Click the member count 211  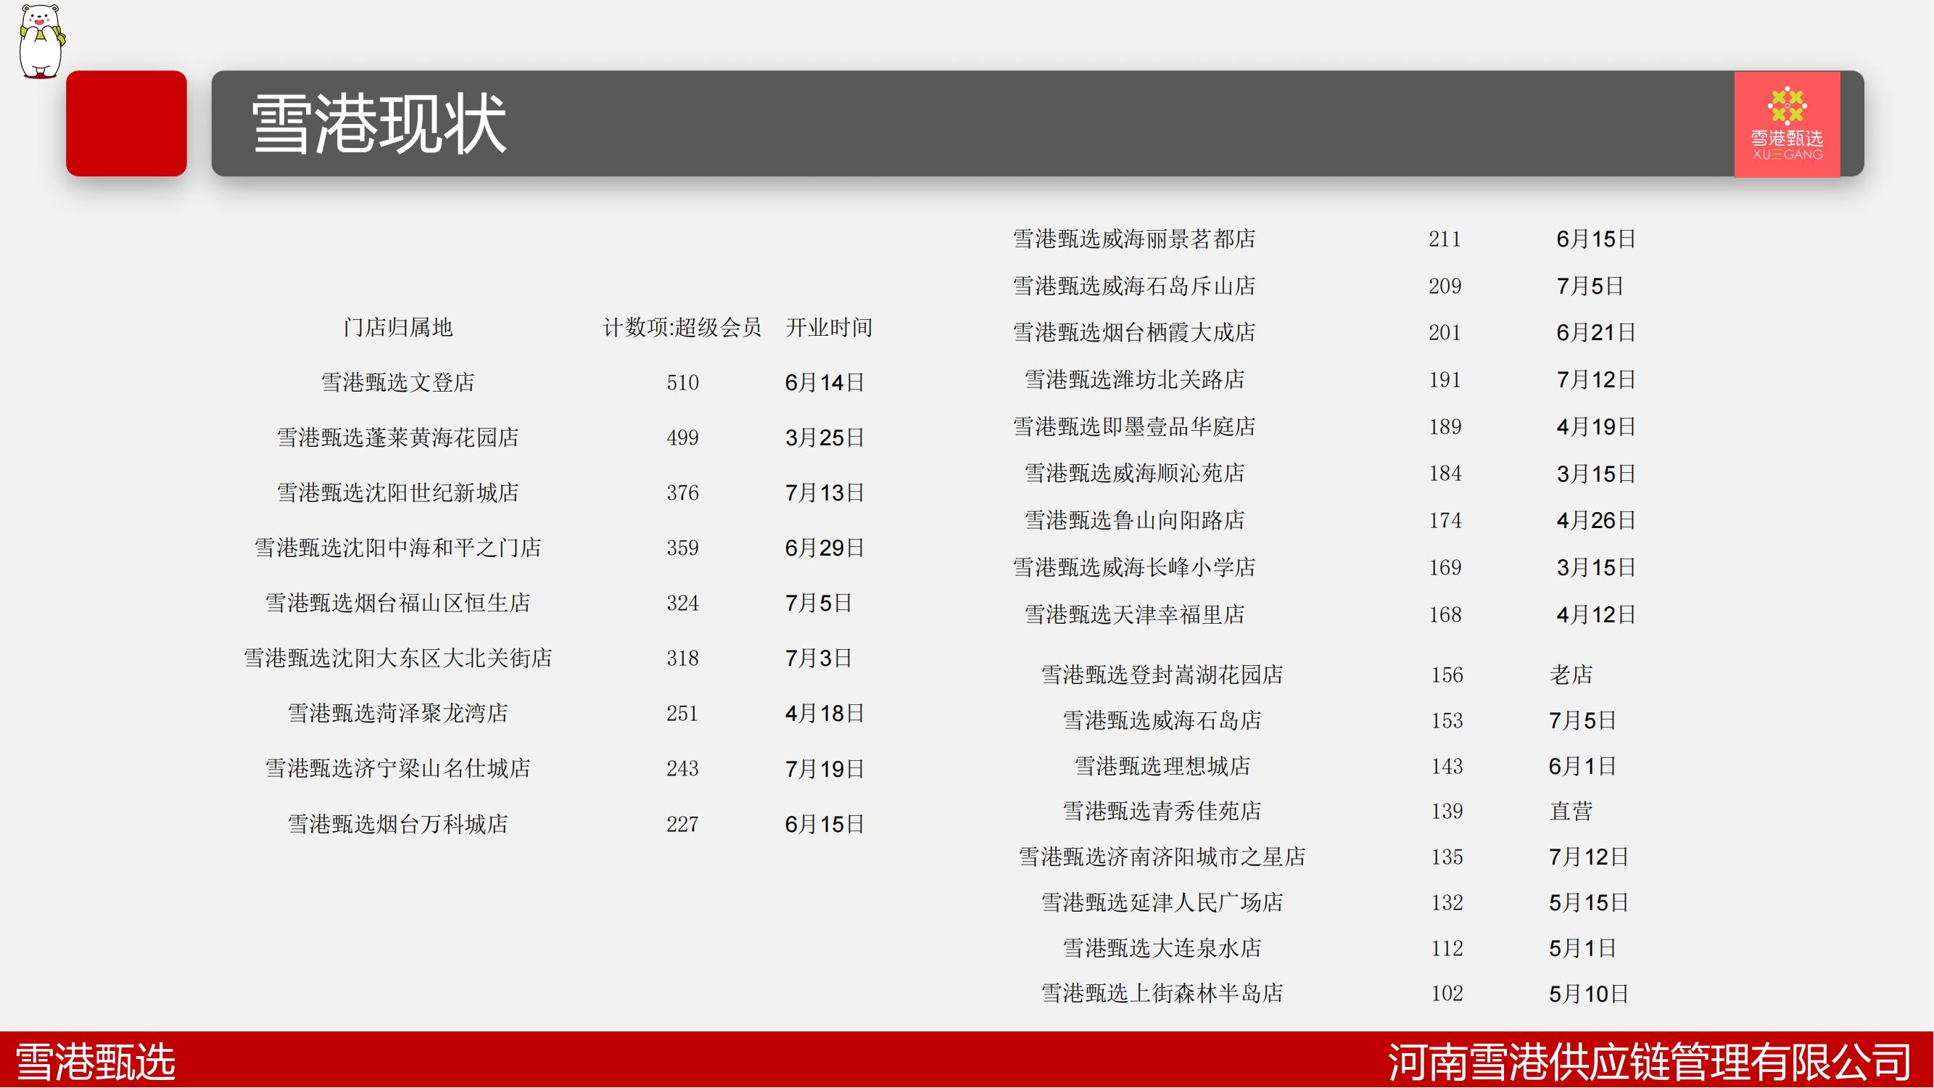1445,239
